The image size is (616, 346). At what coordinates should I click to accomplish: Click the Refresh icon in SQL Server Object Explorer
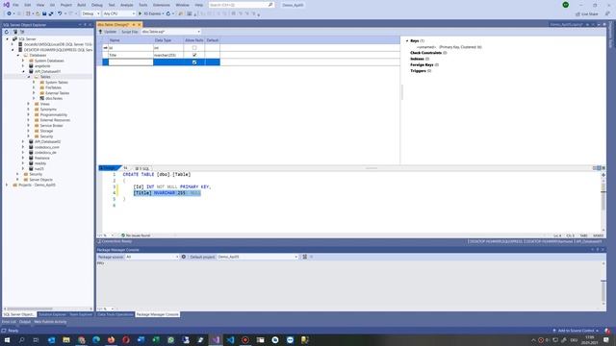[7, 32]
